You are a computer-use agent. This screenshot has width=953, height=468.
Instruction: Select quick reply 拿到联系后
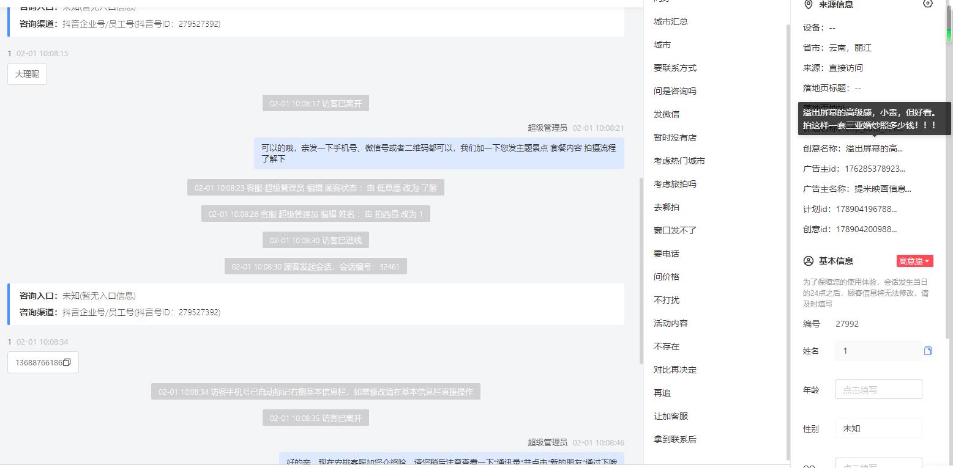tap(675, 439)
